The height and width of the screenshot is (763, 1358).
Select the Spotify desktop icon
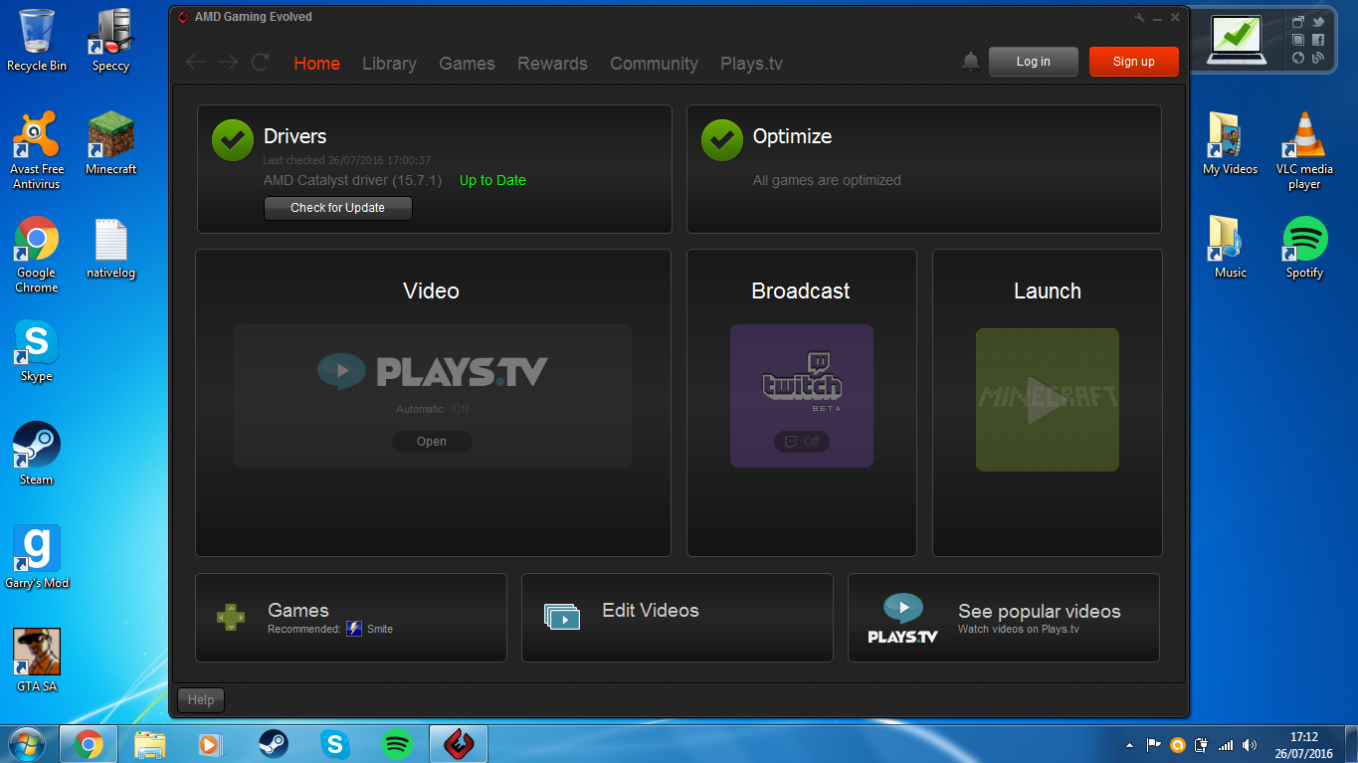tap(1304, 248)
